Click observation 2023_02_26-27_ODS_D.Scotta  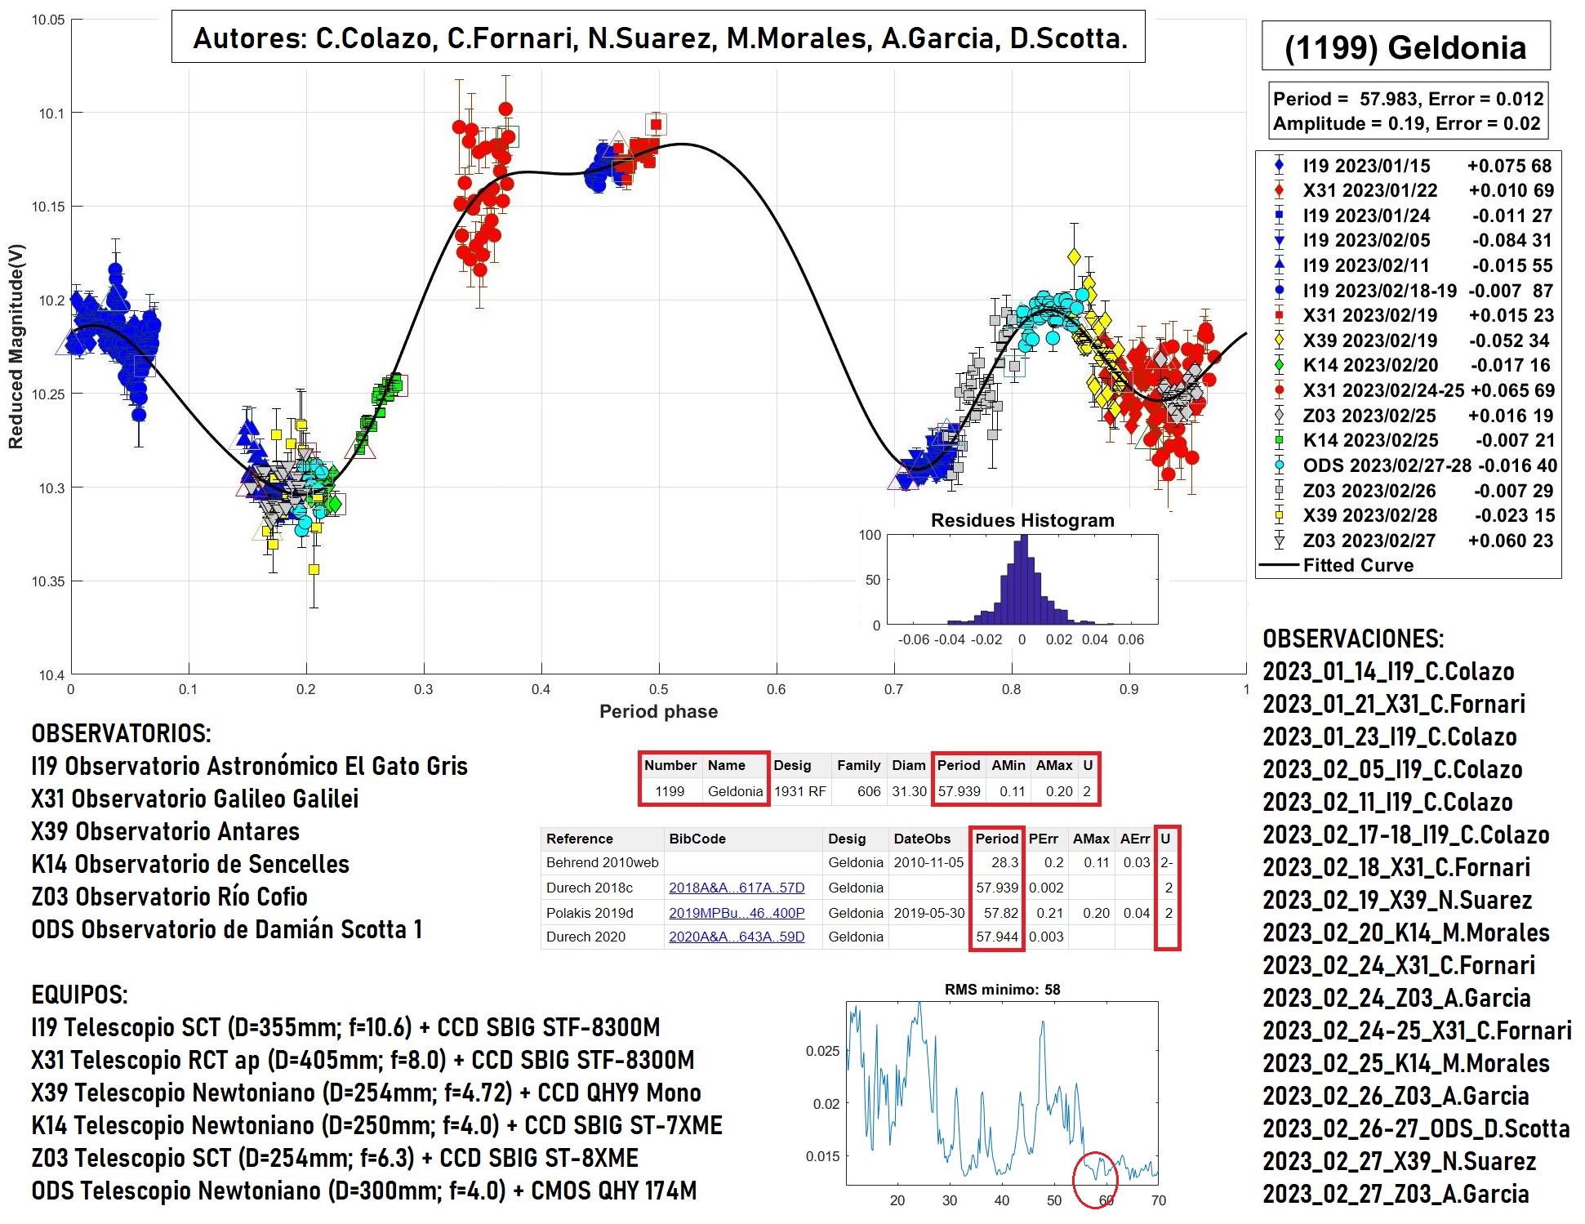pos(1417,1128)
